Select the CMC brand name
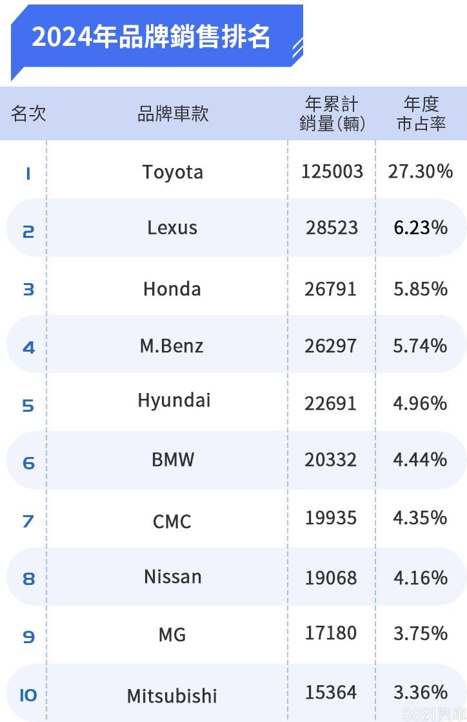This screenshot has height=722, width=467. 172,521
